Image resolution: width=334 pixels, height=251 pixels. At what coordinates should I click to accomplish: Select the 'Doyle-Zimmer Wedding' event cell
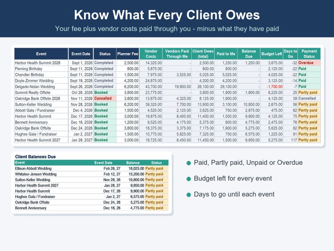[41, 80]
